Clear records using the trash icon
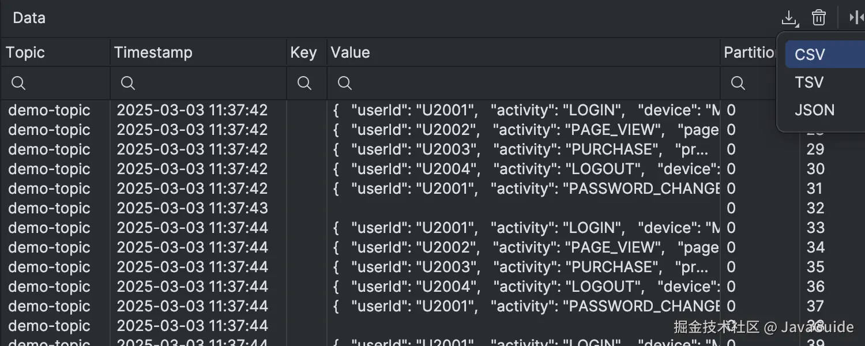865x346 pixels. point(819,17)
